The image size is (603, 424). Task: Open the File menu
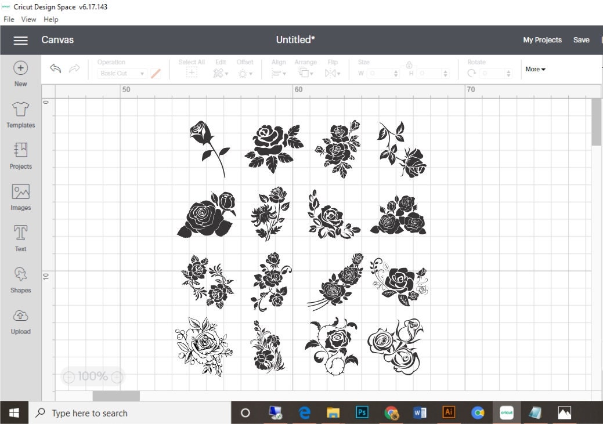(x=9, y=19)
